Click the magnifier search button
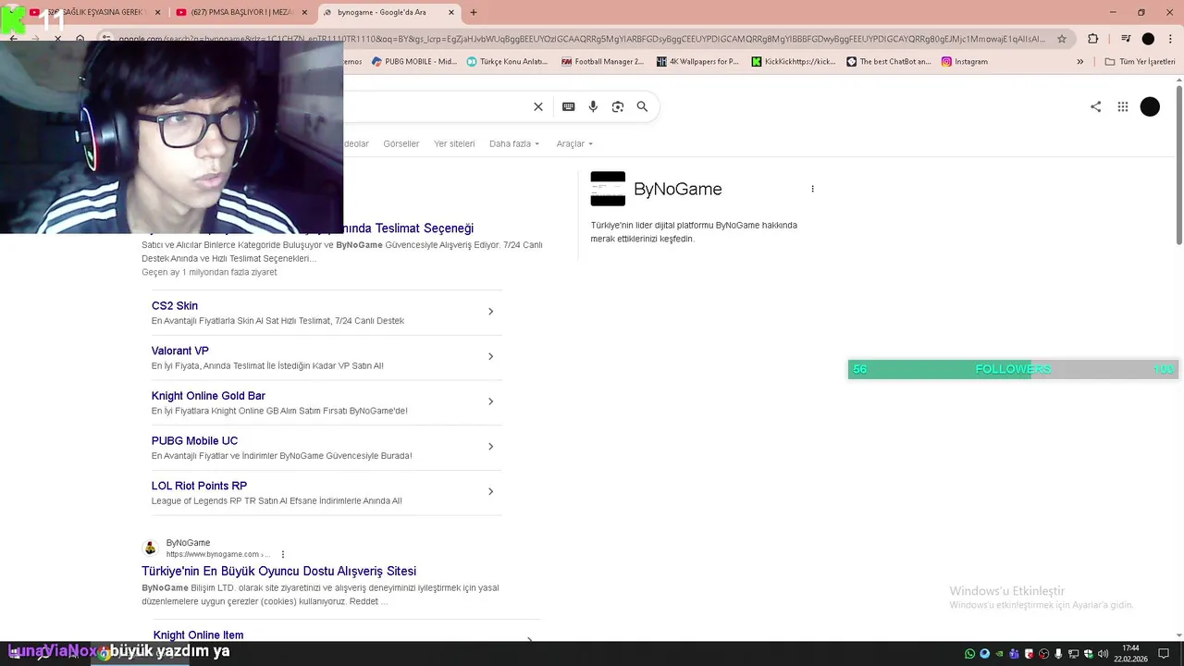The height and width of the screenshot is (666, 1184). pos(642,106)
